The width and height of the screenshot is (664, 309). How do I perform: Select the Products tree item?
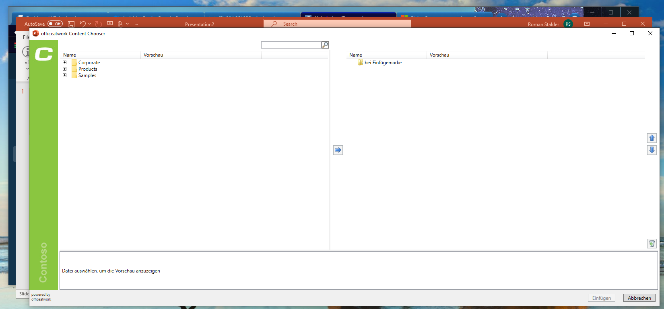click(88, 69)
